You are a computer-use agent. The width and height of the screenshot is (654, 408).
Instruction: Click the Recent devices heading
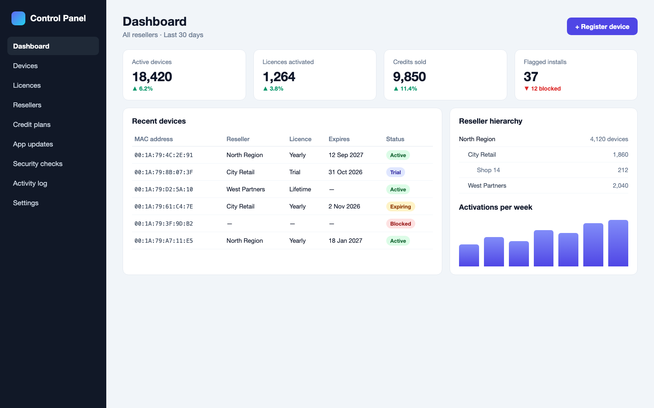159,121
